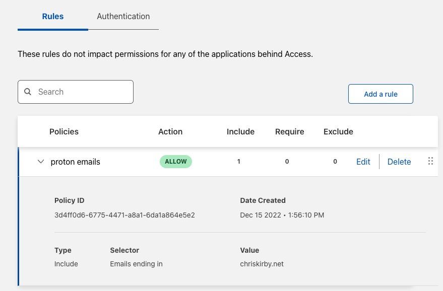This screenshot has width=443, height=291.
Task: Click the Policies column header
Action: (64, 131)
